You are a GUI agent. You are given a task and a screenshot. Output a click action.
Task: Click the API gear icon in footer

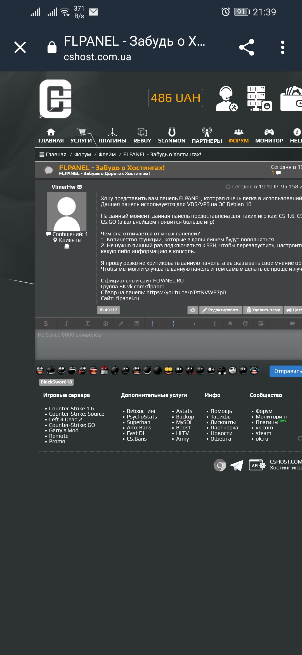pyautogui.click(x=257, y=465)
